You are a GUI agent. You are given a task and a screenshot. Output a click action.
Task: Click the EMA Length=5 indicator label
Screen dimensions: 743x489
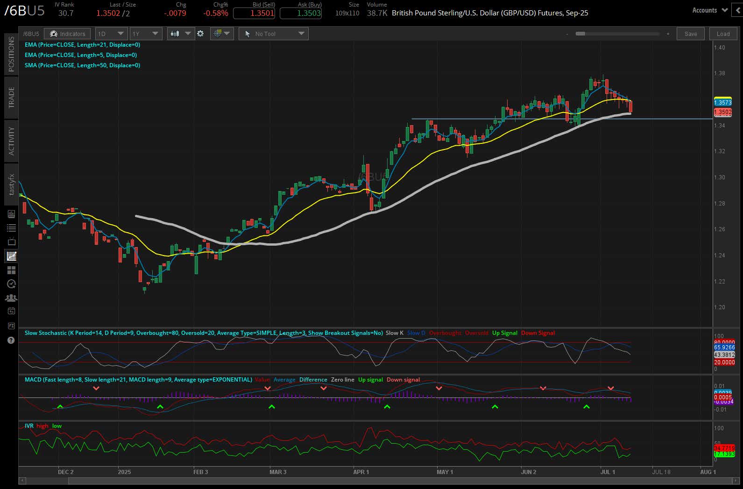[x=81, y=55]
